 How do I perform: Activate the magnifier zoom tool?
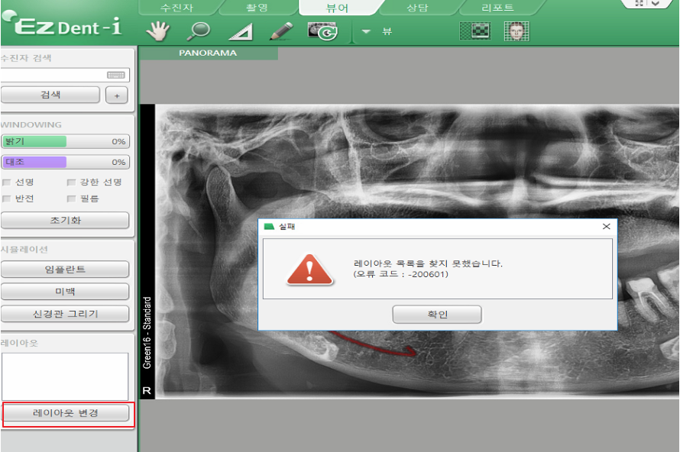click(199, 31)
